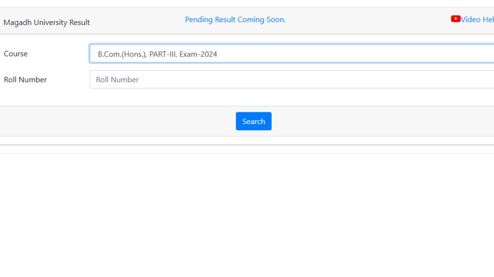This screenshot has height=277, width=494.
Task: Click the 'Magadh University Result' heading
Action: click(47, 23)
